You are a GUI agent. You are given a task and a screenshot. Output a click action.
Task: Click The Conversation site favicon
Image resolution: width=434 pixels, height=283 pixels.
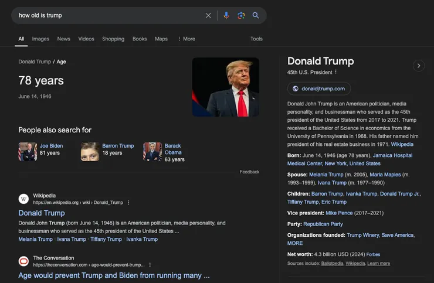tap(23, 261)
